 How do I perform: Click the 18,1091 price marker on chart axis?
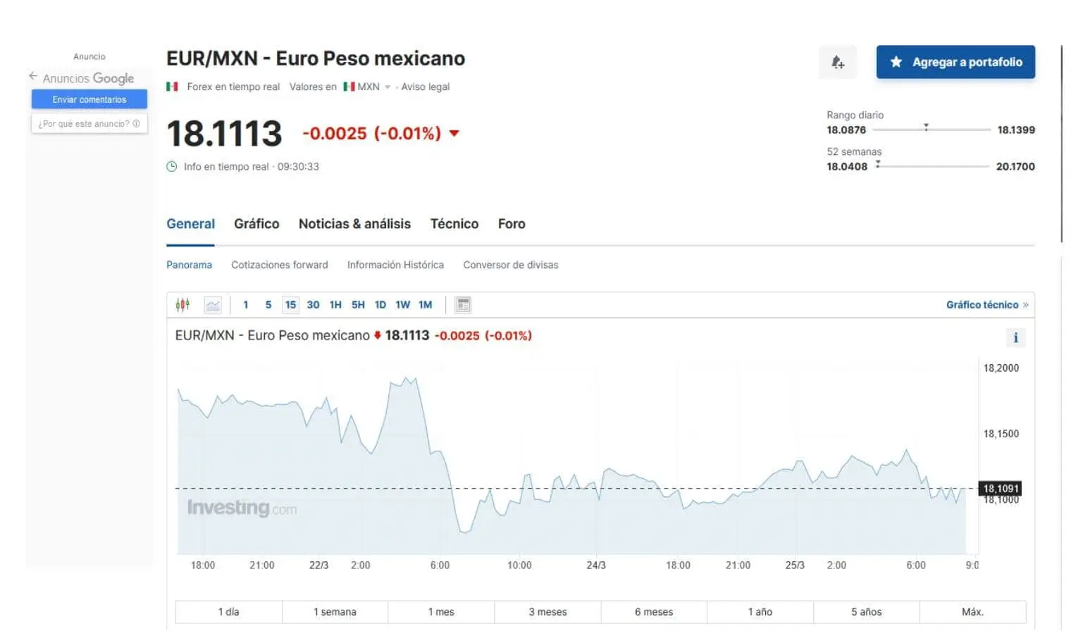pyautogui.click(x=1001, y=488)
